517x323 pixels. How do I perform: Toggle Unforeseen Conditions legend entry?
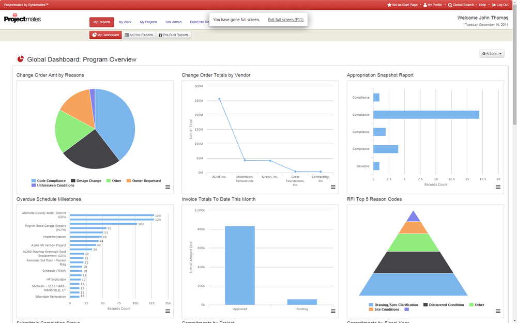(x=53, y=185)
